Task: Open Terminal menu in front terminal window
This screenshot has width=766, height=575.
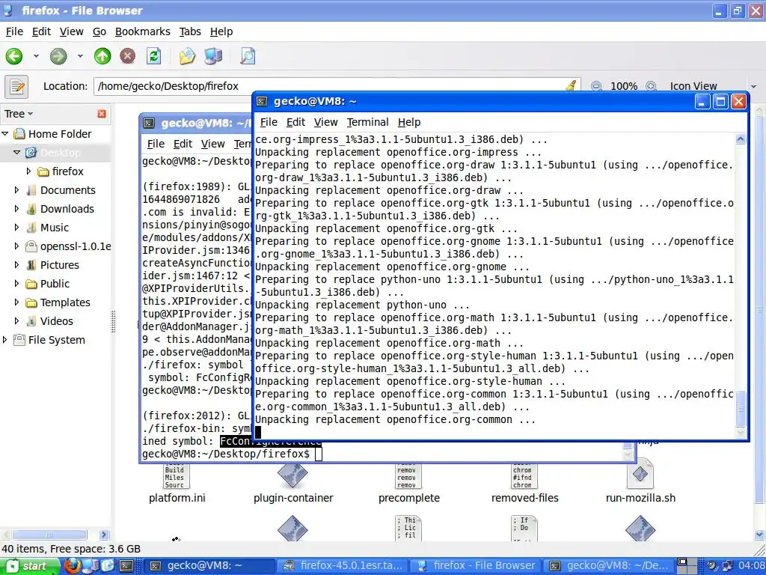Action: pyautogui.click(x=368, y=122)
